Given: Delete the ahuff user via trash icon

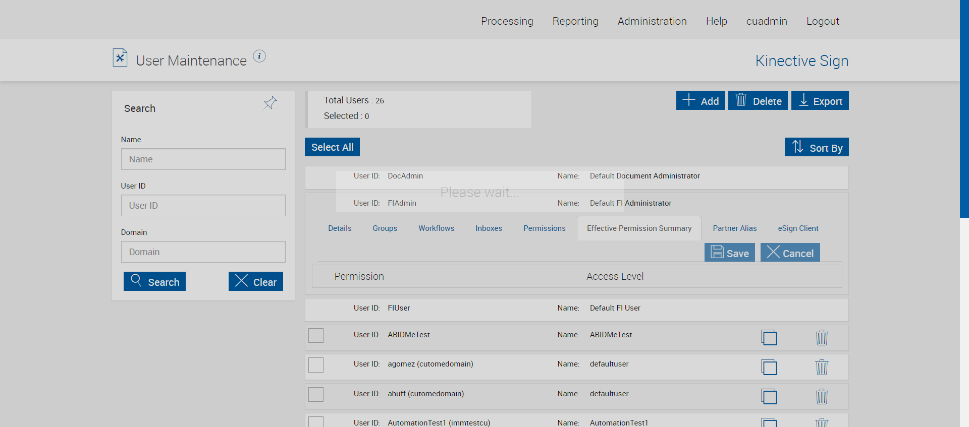Looking at the screenshot, I should click(822, 396).
